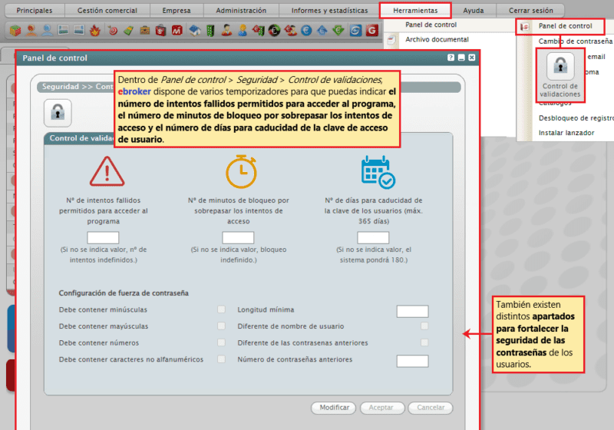Choose Desbloqueo de registros submenu entry
This screenshot has height=430, width=614.
coord(576,118)
